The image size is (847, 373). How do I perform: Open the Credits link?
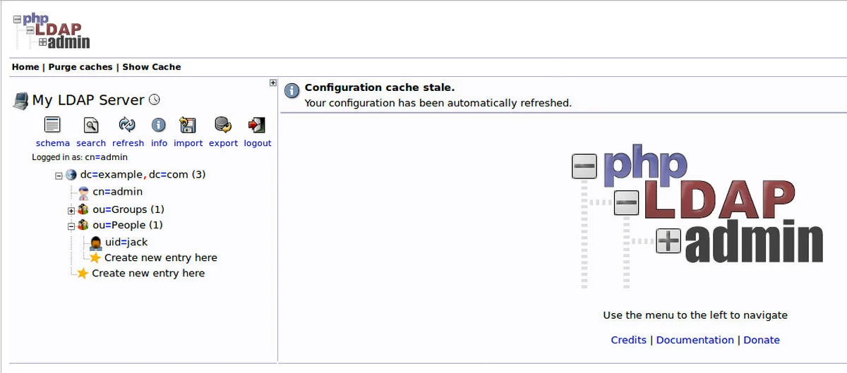pyautogui.click(x=629, y=340)
